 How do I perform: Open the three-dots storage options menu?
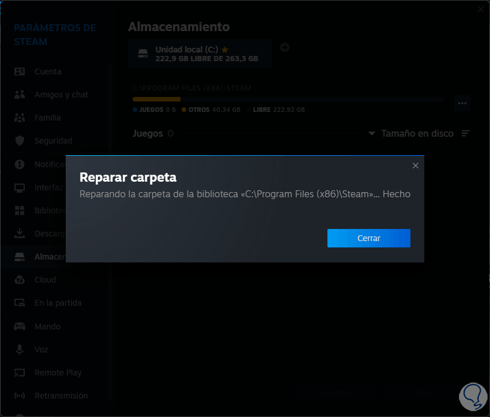pos(462,103)
